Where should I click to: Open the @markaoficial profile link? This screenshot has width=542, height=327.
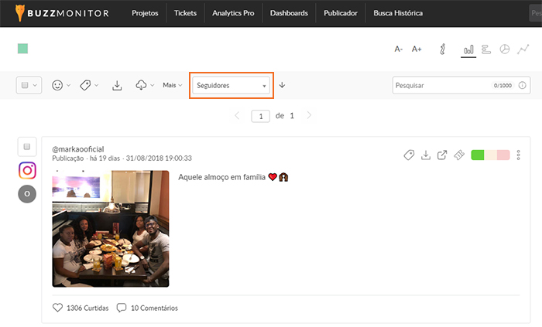click(77, 148)
